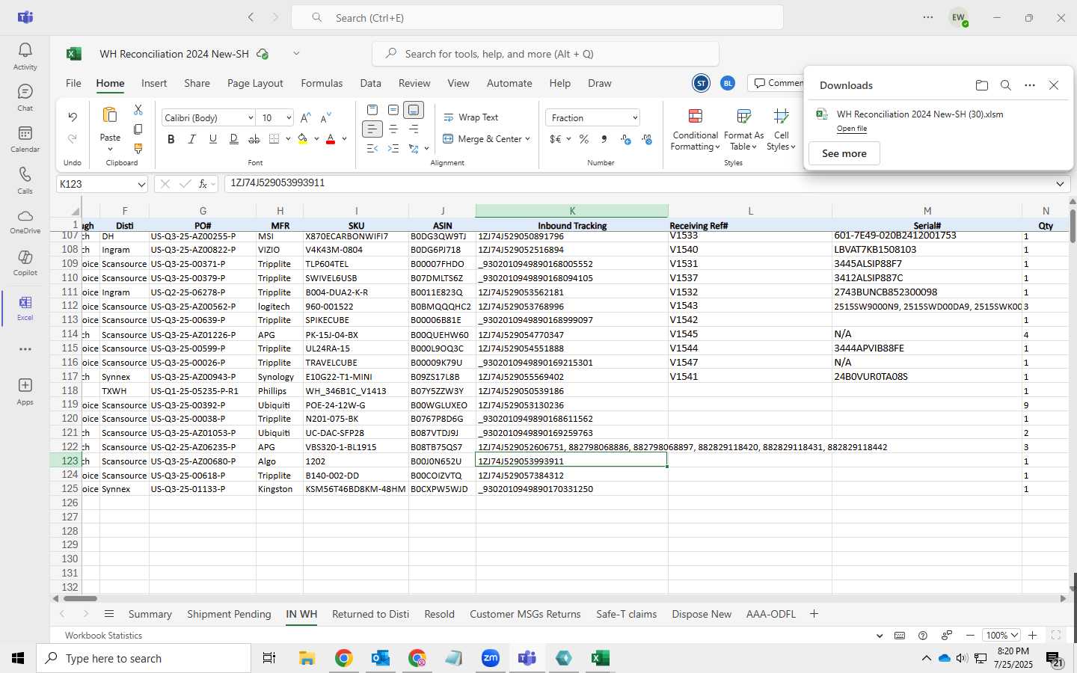Open Format As Table menu
The width and height of the screenshot is (1077, 673).
[743, 129]
